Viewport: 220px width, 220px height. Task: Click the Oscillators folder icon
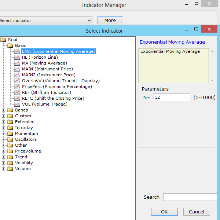(10, 139)
